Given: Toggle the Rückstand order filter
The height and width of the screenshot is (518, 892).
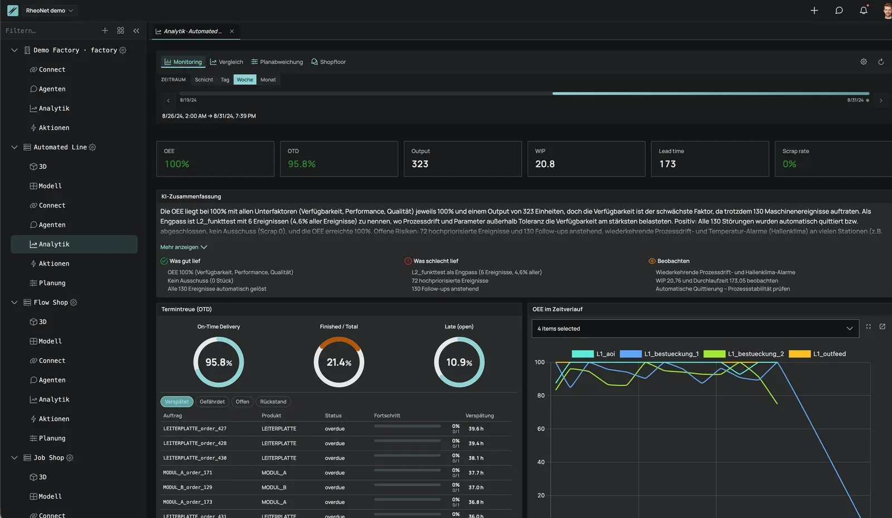Looking at the screenshot, I should click(273, 401).
